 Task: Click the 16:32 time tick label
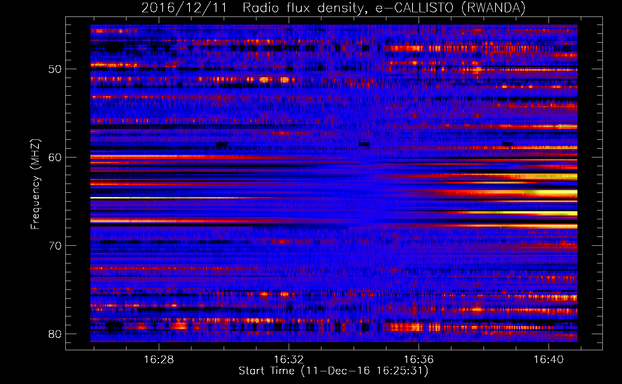[x=289, y=360]
